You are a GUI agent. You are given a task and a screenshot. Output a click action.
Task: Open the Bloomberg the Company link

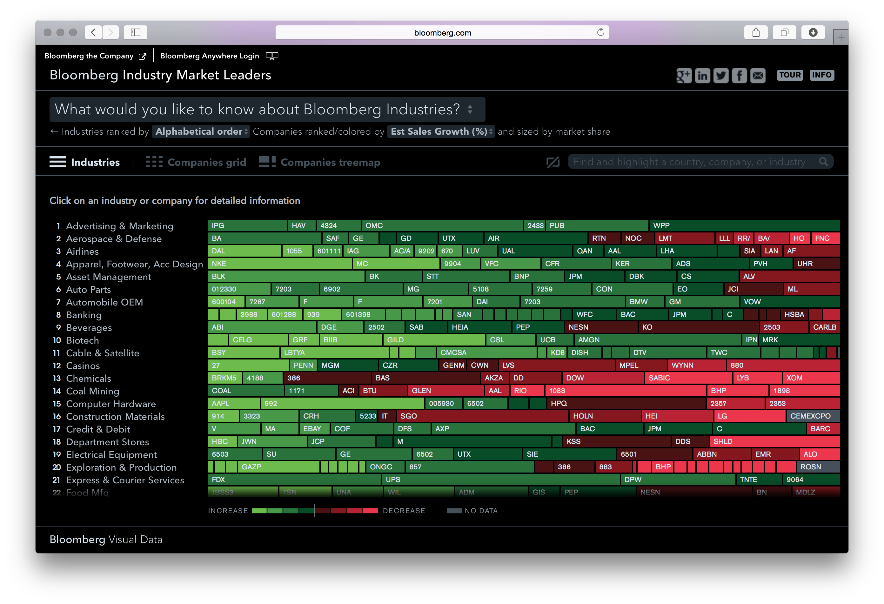(x=89, y=56)
